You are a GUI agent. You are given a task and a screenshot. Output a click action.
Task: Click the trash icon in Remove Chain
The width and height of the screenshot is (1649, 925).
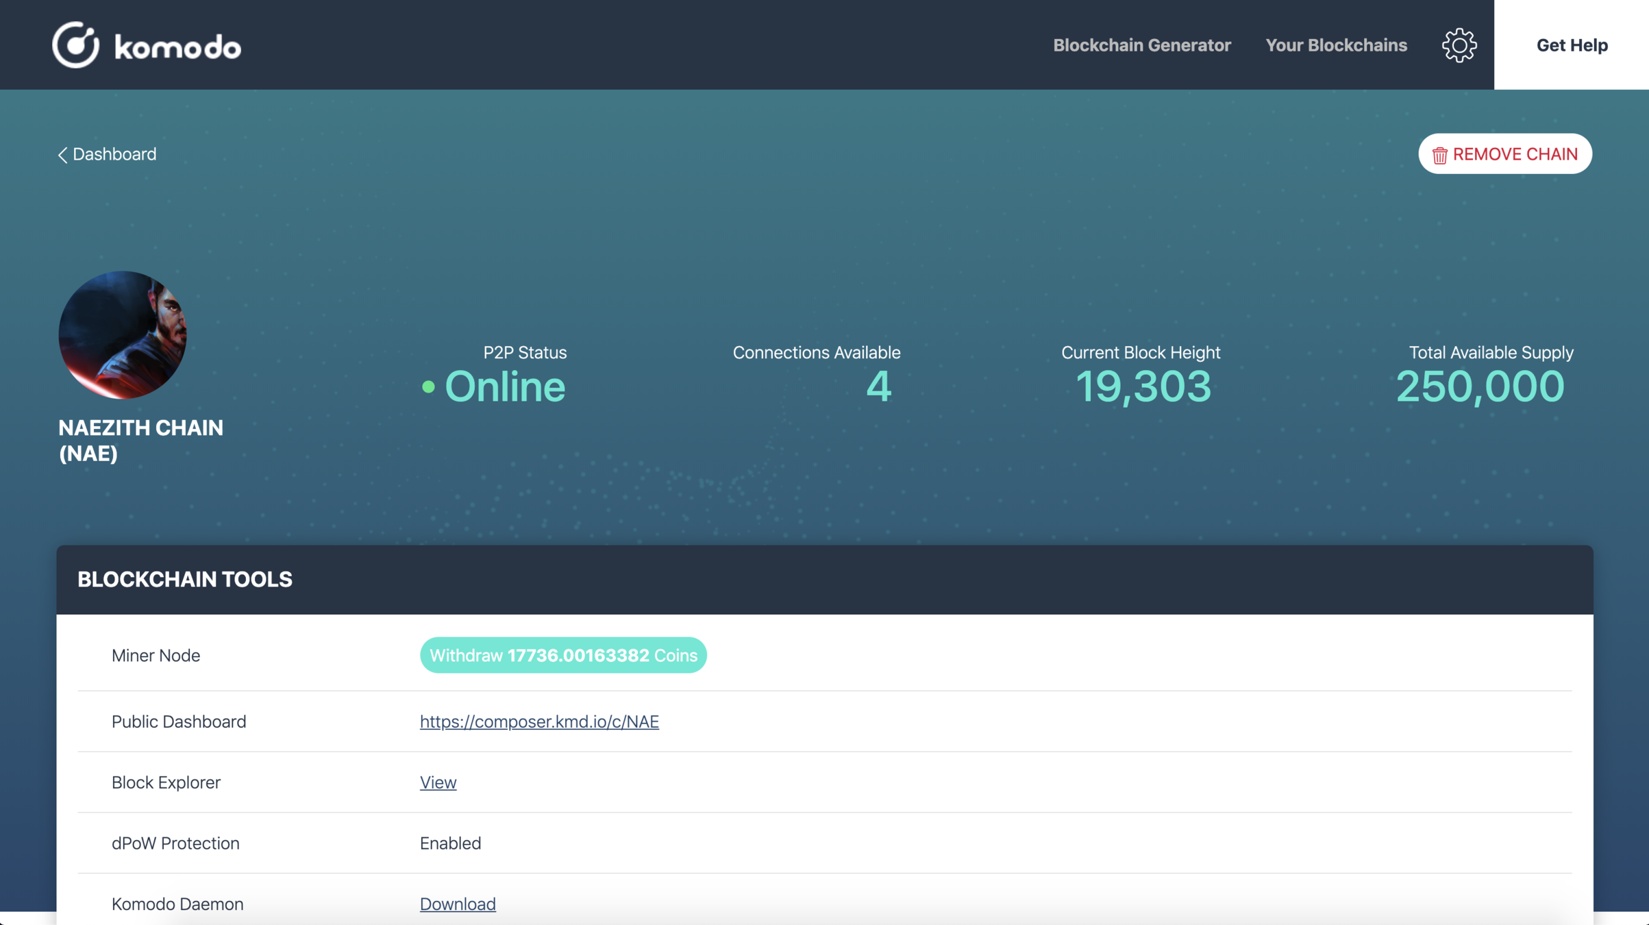point(1439,155)
